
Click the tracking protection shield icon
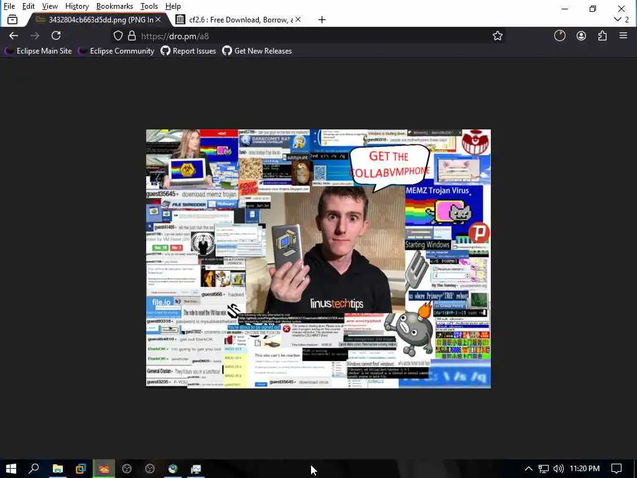pos(118,35)
